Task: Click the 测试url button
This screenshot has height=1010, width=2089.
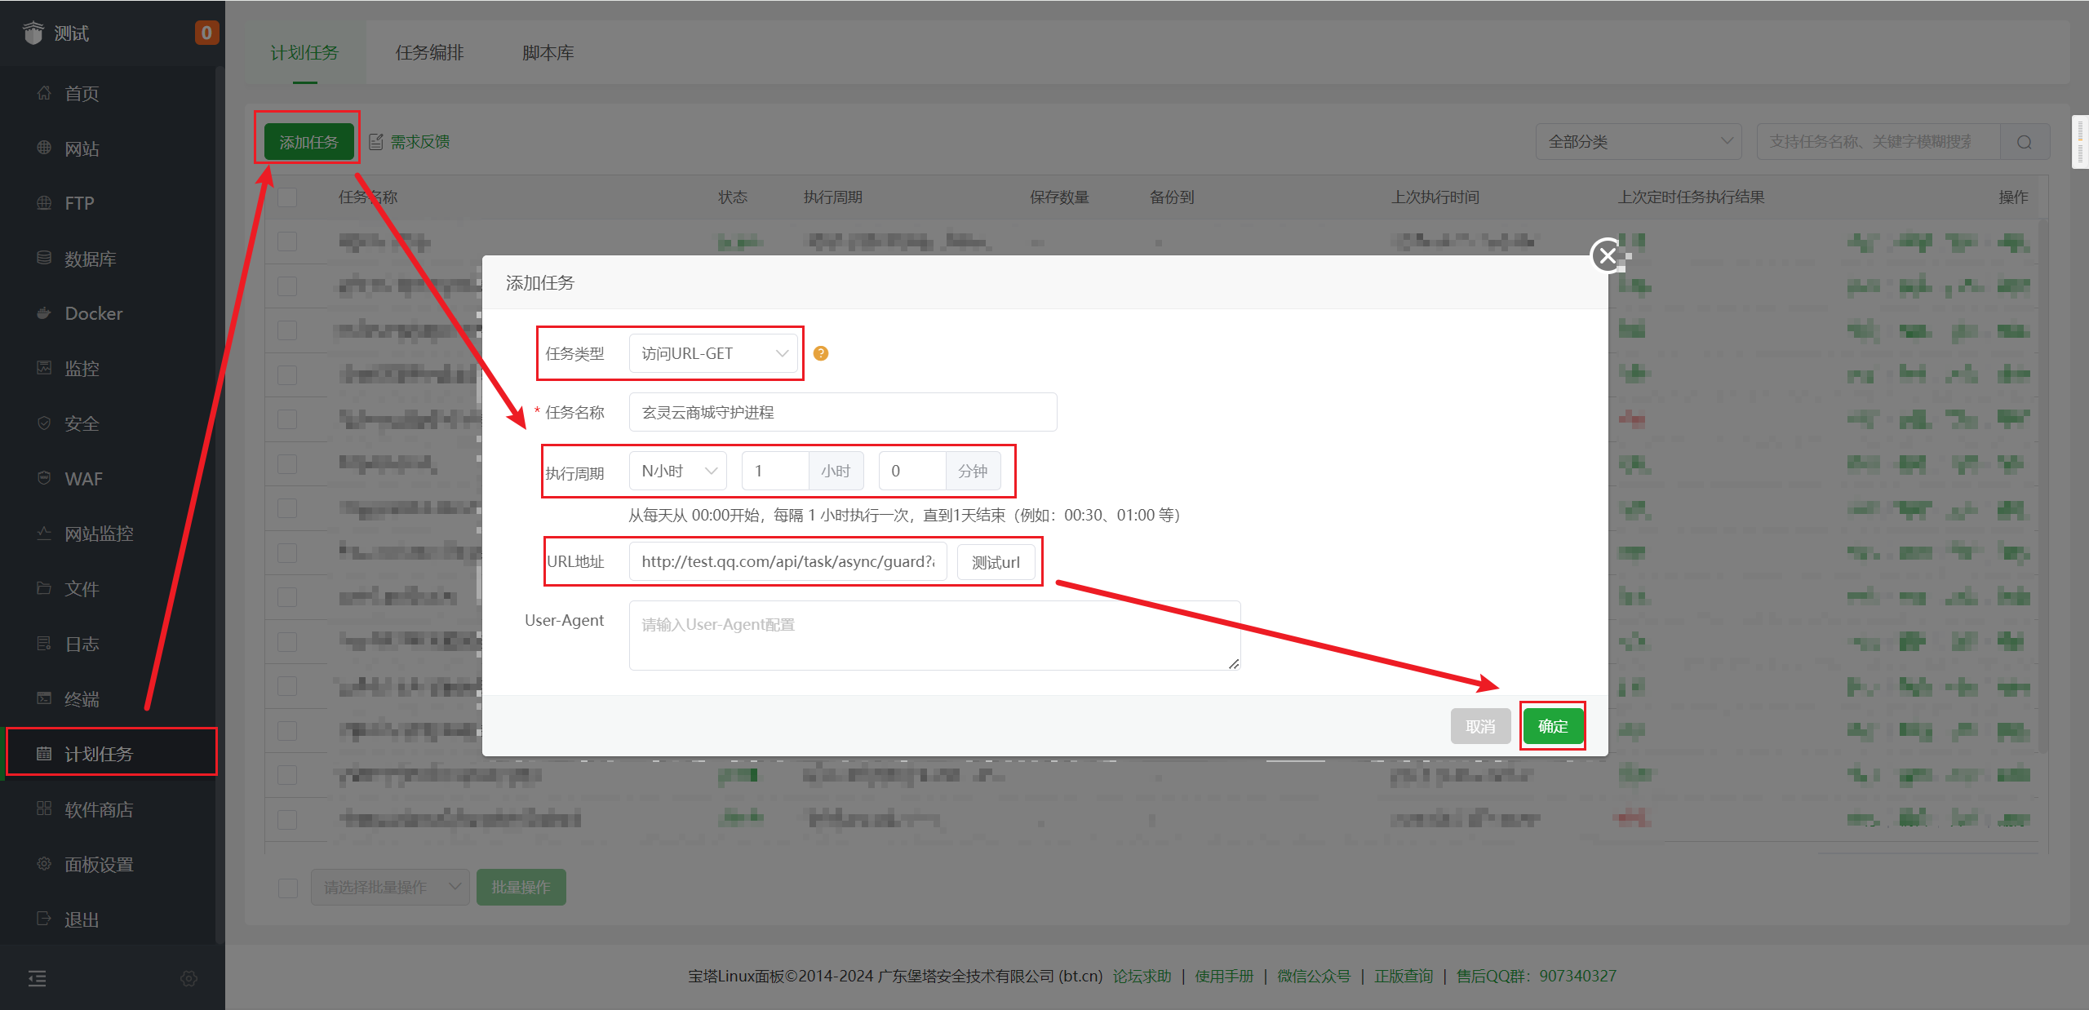Action: coord(996,562)
